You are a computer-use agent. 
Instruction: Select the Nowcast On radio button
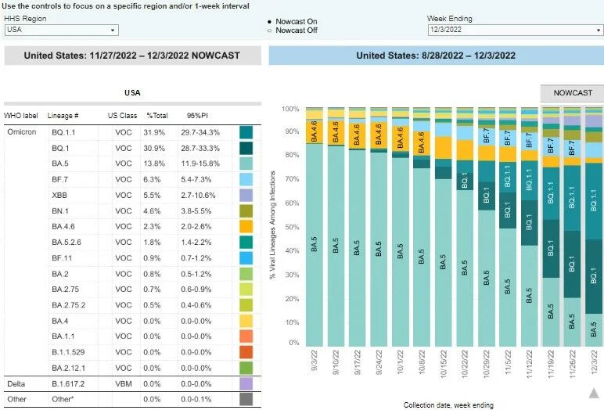(x=269, y=22)
